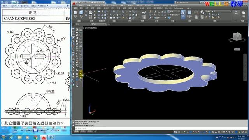Click the Save icon in quick access toolbar

[x=86, y=3]
